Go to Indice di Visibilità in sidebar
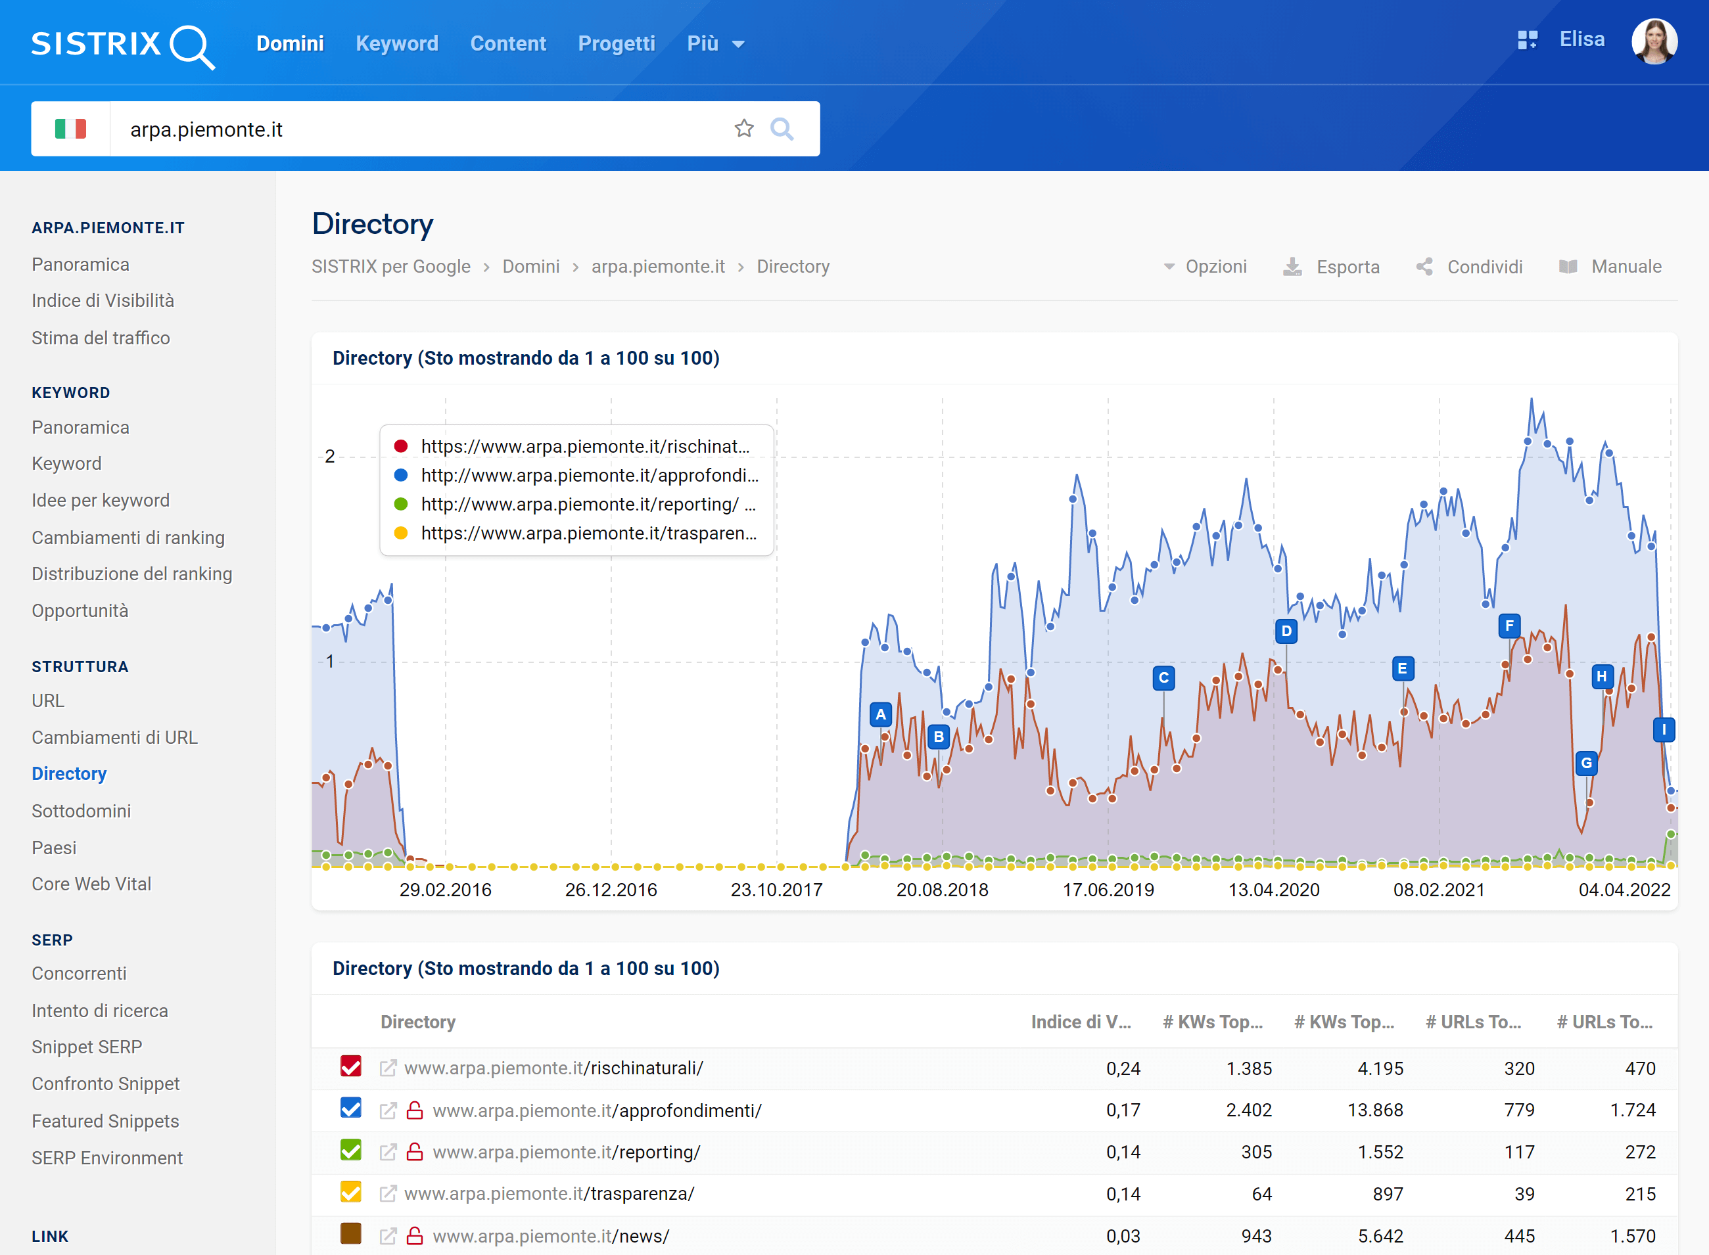The width and height of the screenshot is (1709, 1255). [x=103, y=301]
